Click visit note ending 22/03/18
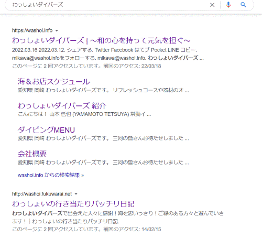The height and width of the screenshot is (238, 262). (86, 66)
